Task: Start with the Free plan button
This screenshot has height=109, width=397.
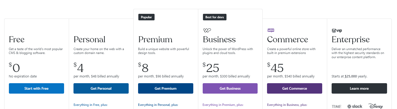Action: (x=36, y=88)
